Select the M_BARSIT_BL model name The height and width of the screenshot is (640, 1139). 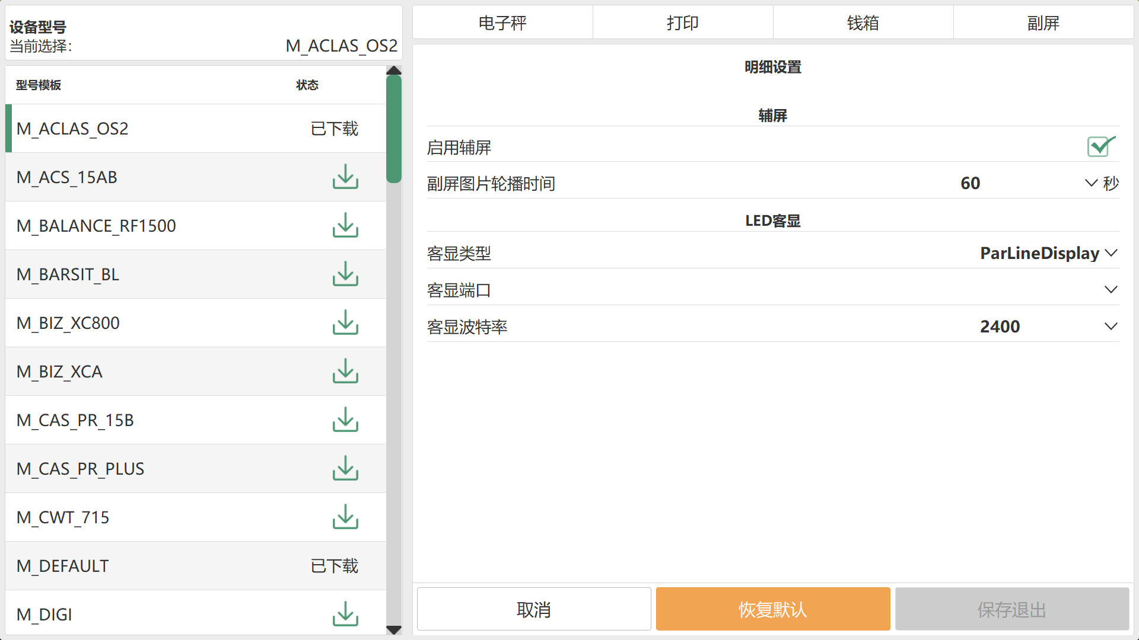[68, 274]
